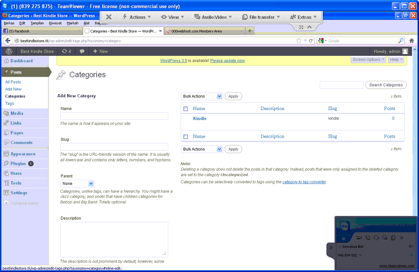Click the Search Categories button
The width and height of the screenshot is (419, 272).
point(386,85)
